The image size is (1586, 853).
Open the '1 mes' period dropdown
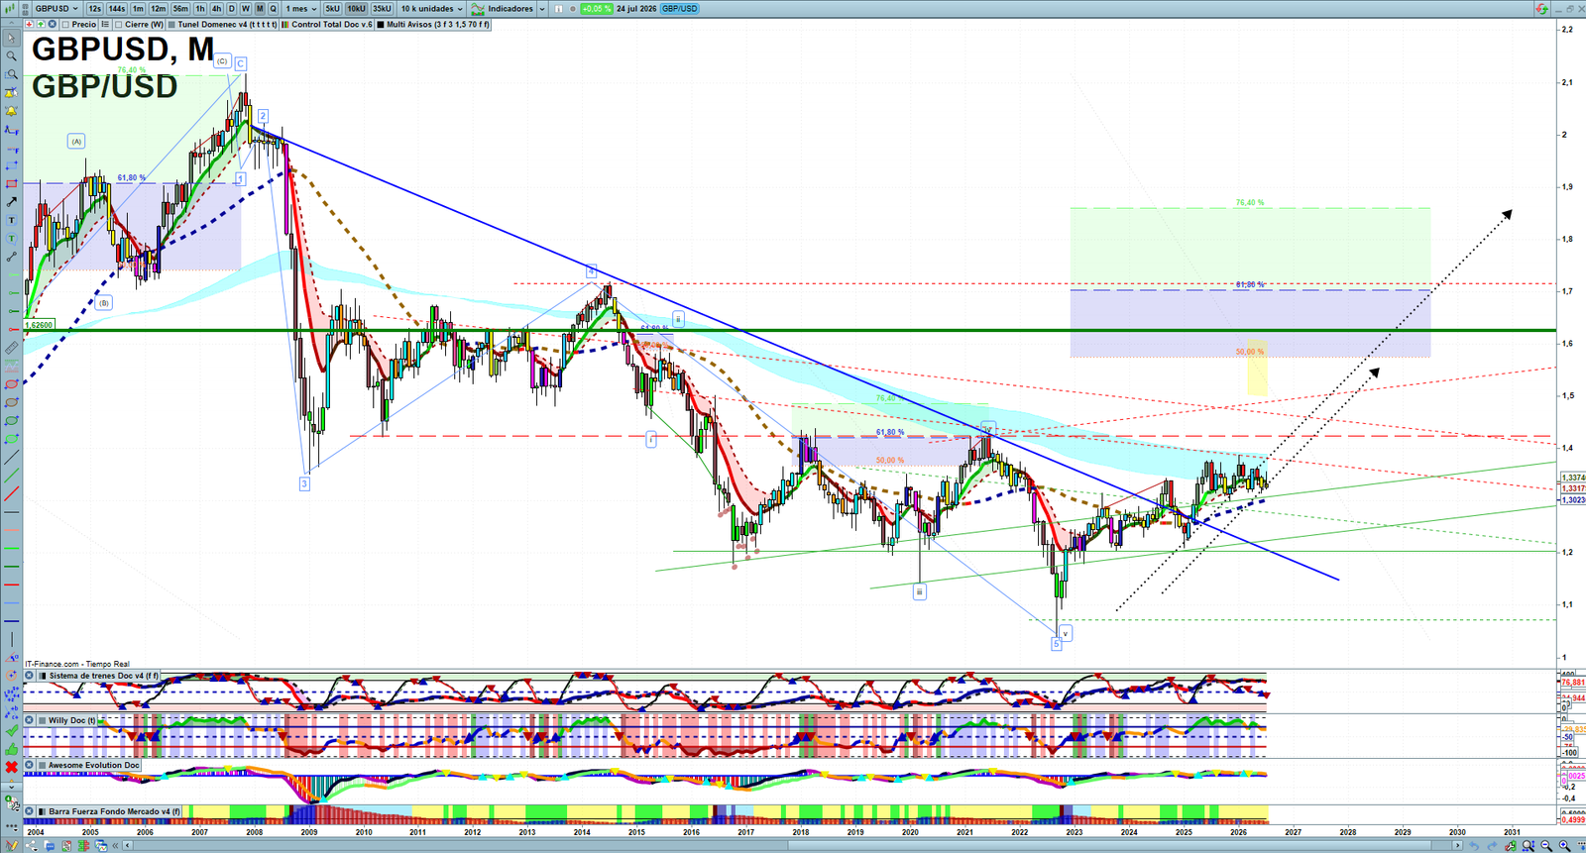pyautogui.click(x=301, y=8)
